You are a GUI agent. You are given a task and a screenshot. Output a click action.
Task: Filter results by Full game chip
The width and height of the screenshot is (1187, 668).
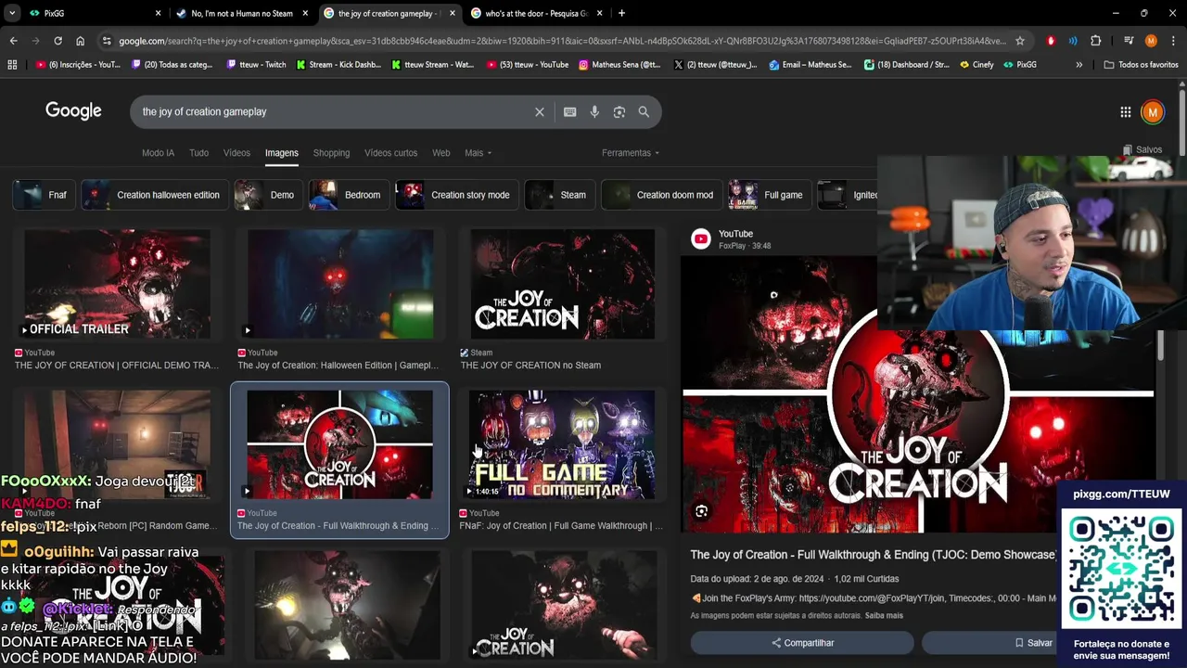[x=770, y=195]
